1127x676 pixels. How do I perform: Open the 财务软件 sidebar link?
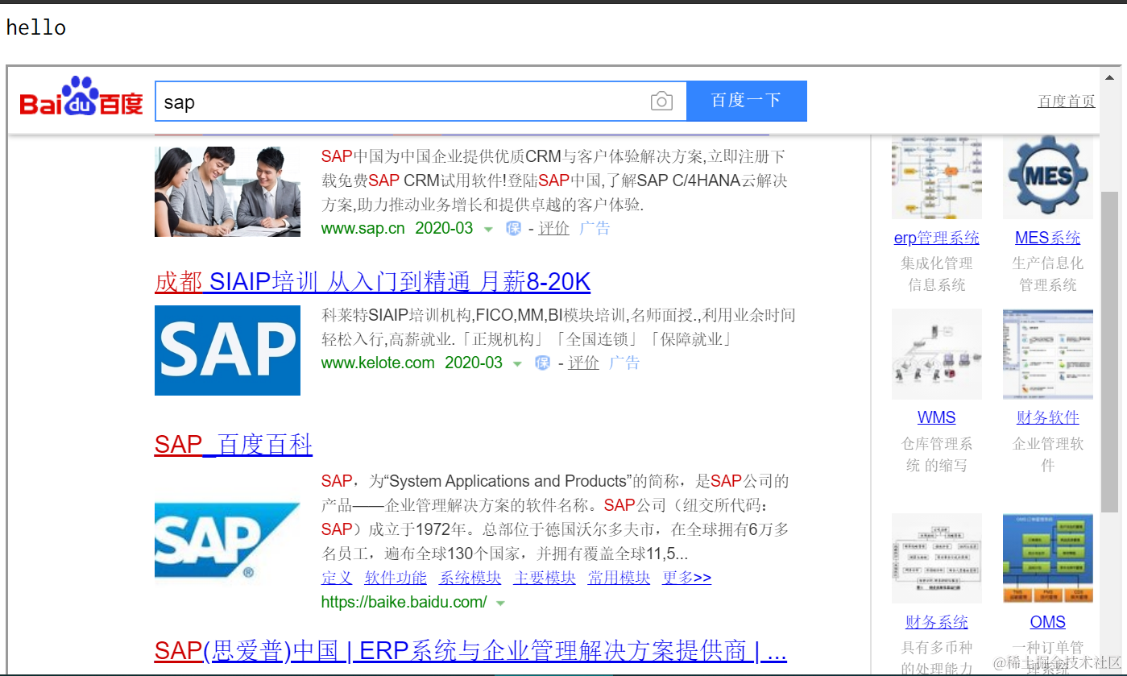[1048, 417]
